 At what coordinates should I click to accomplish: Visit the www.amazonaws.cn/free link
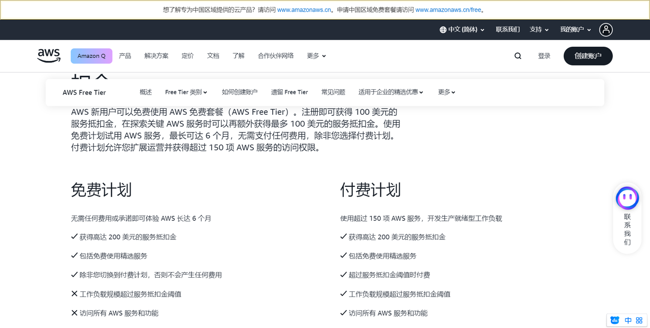pyautogui.click(x=448, y=10)
